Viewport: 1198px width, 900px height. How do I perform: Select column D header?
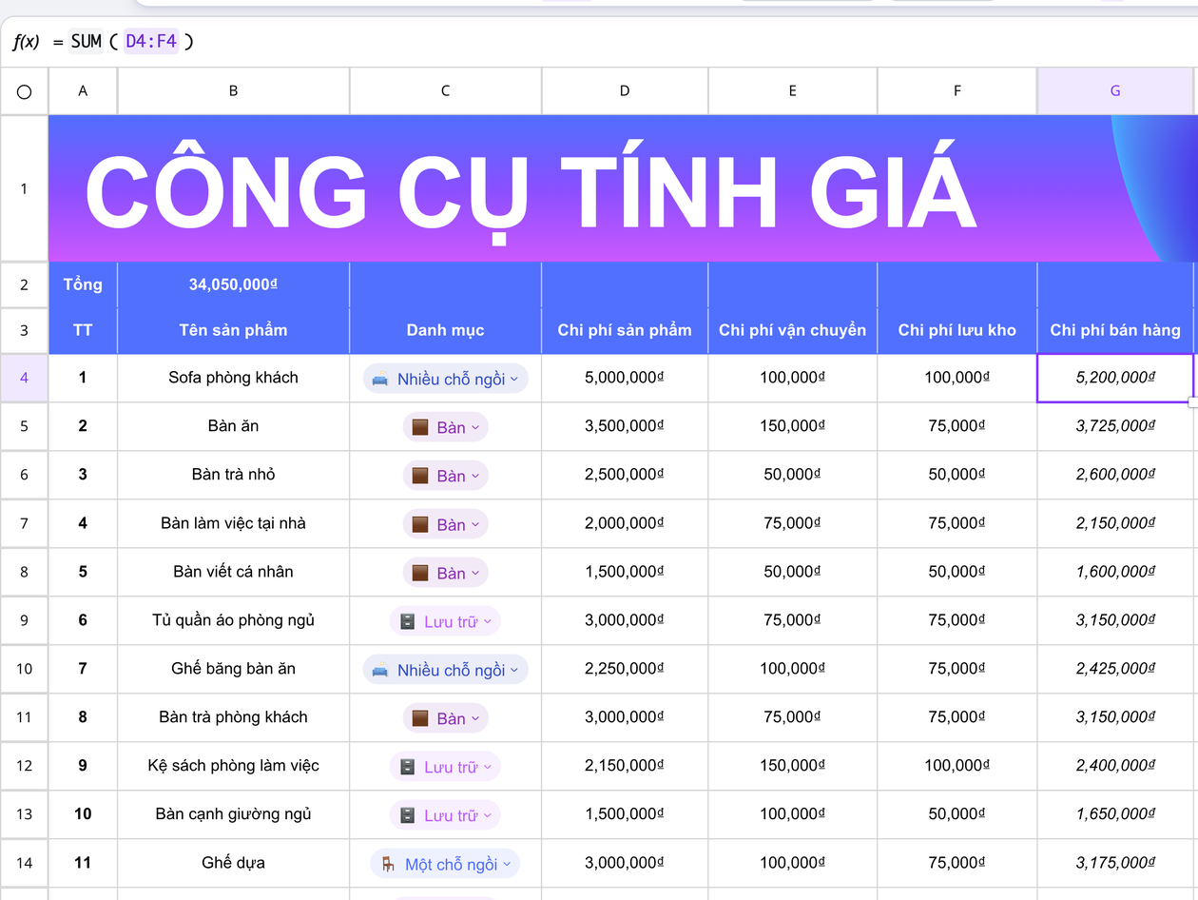[625, 91]
